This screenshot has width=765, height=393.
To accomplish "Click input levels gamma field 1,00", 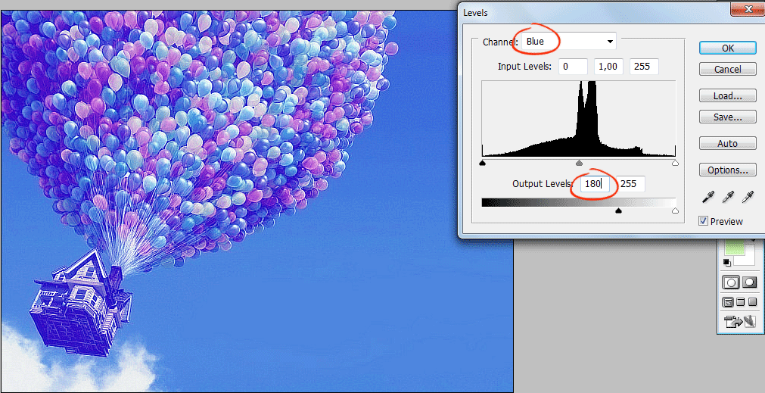I will pos(608,67).
